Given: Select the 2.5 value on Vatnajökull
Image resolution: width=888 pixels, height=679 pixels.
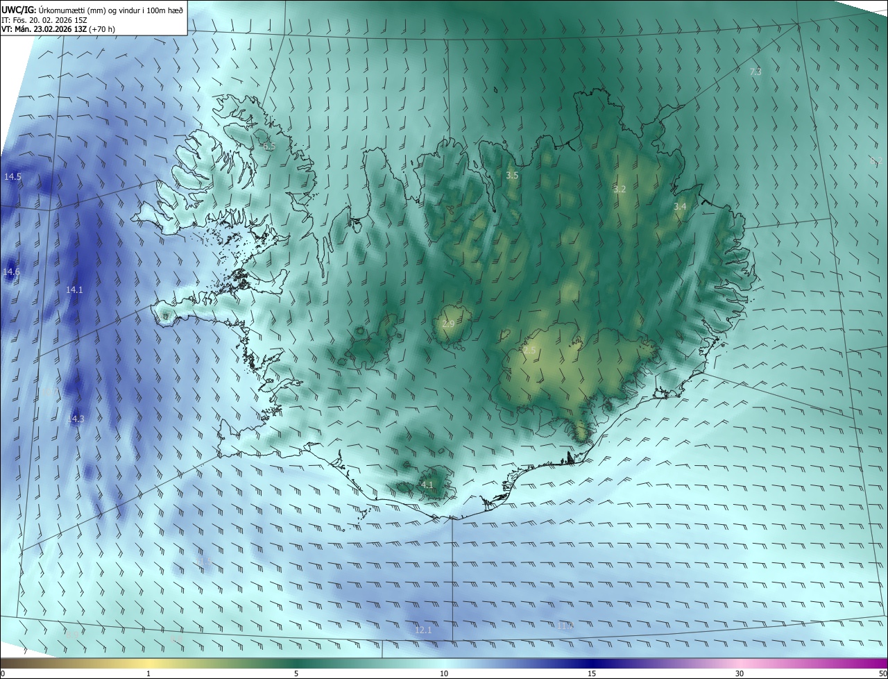Looking at the screenshot, I should click(529, 351).
